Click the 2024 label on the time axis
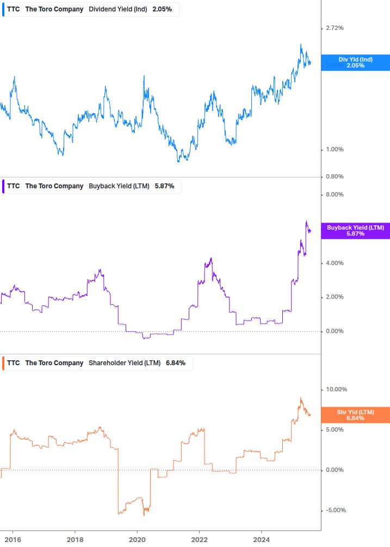 click(262, 540)
